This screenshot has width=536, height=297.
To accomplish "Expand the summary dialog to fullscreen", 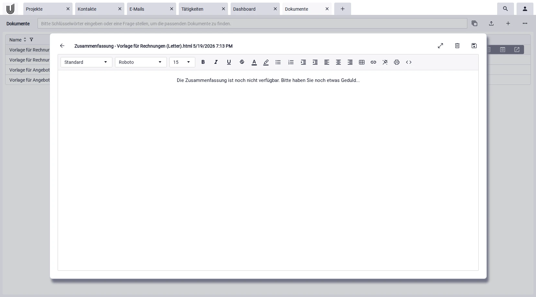I will pos(440,46).
